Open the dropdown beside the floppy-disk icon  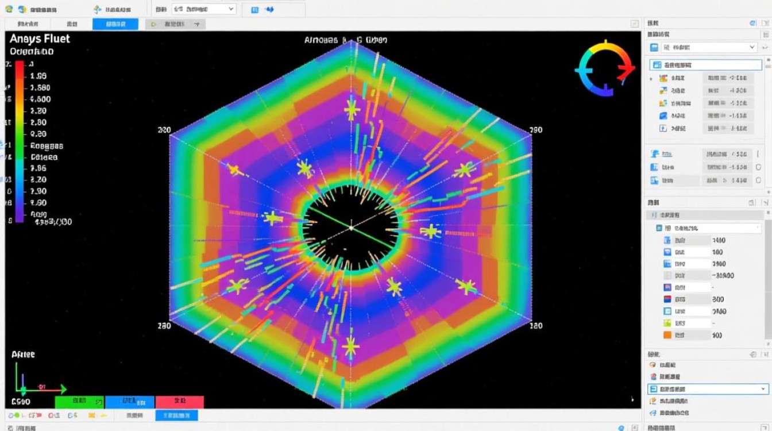709,47
